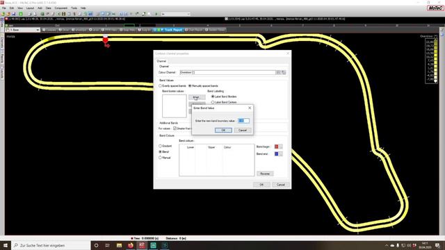445x250 pixels.
Task: Click the Windows taskbar search box
Action: point(51,245)
